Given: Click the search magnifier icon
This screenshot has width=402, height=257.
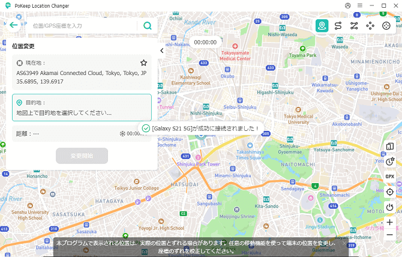Looking at the screenshot, I should click(147, 26).
